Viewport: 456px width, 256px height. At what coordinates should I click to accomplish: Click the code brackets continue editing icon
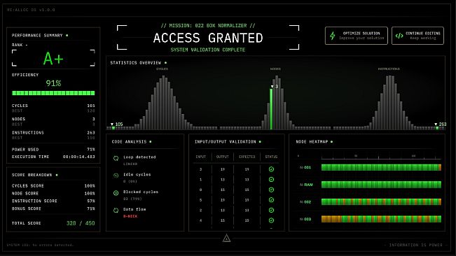click(399, 36)
